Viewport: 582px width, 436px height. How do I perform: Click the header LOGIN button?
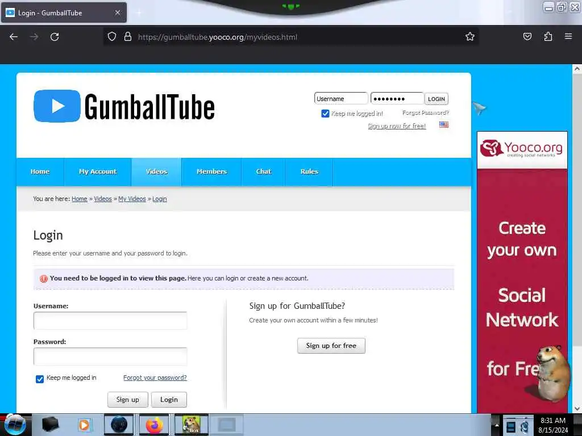(436, 99)
